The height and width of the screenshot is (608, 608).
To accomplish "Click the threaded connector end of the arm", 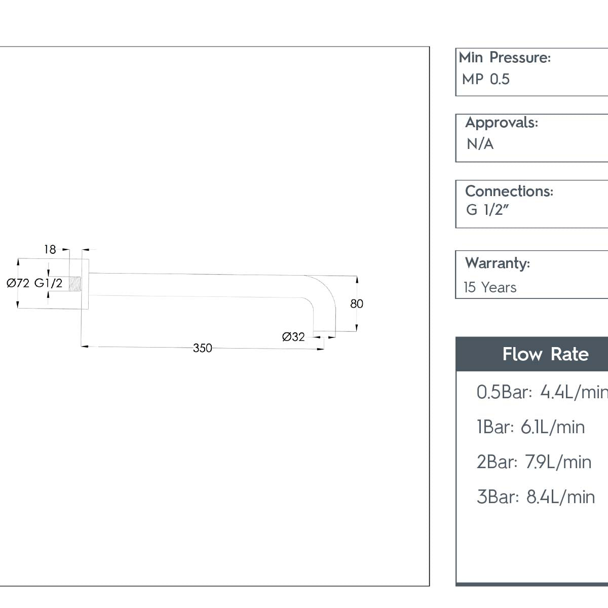I will [x=75, y=283].
